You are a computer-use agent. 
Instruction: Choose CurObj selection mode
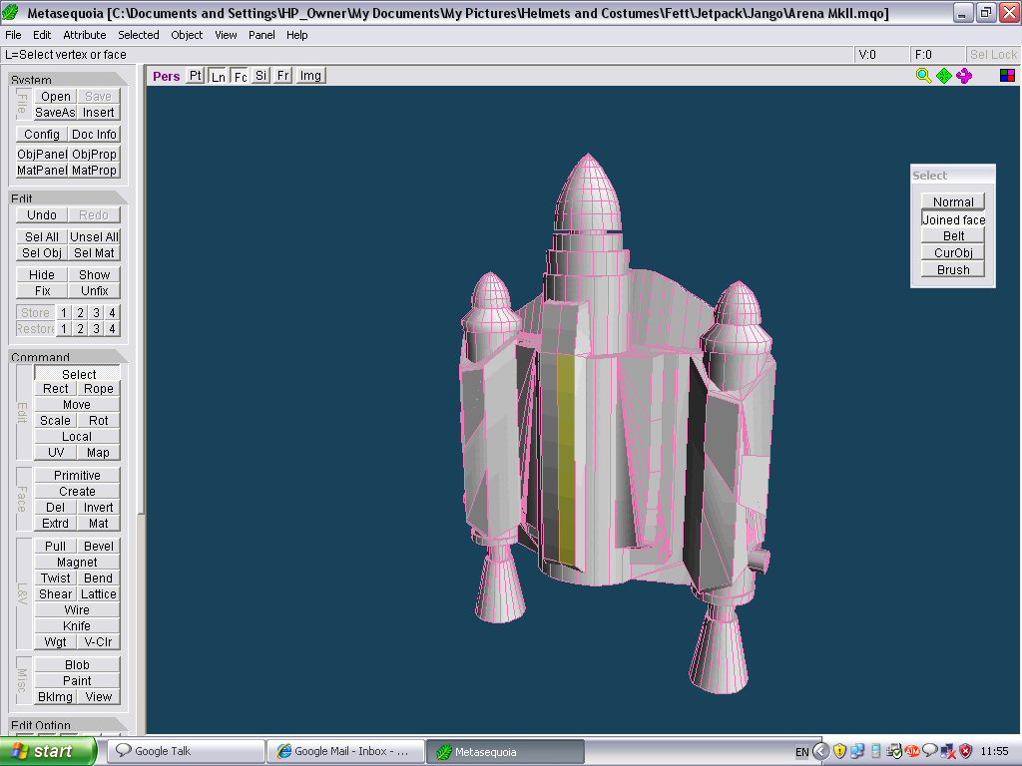(x=953, y=252)
